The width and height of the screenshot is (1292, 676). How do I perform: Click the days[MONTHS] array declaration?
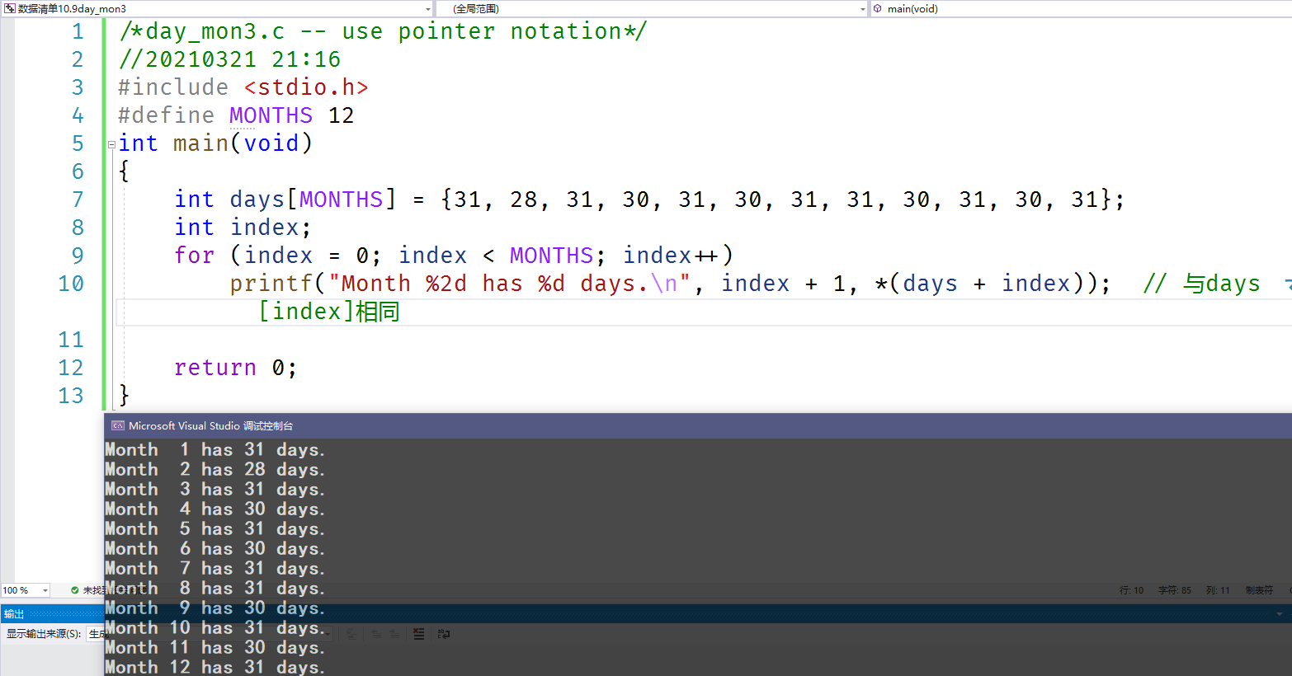point(314,200)
